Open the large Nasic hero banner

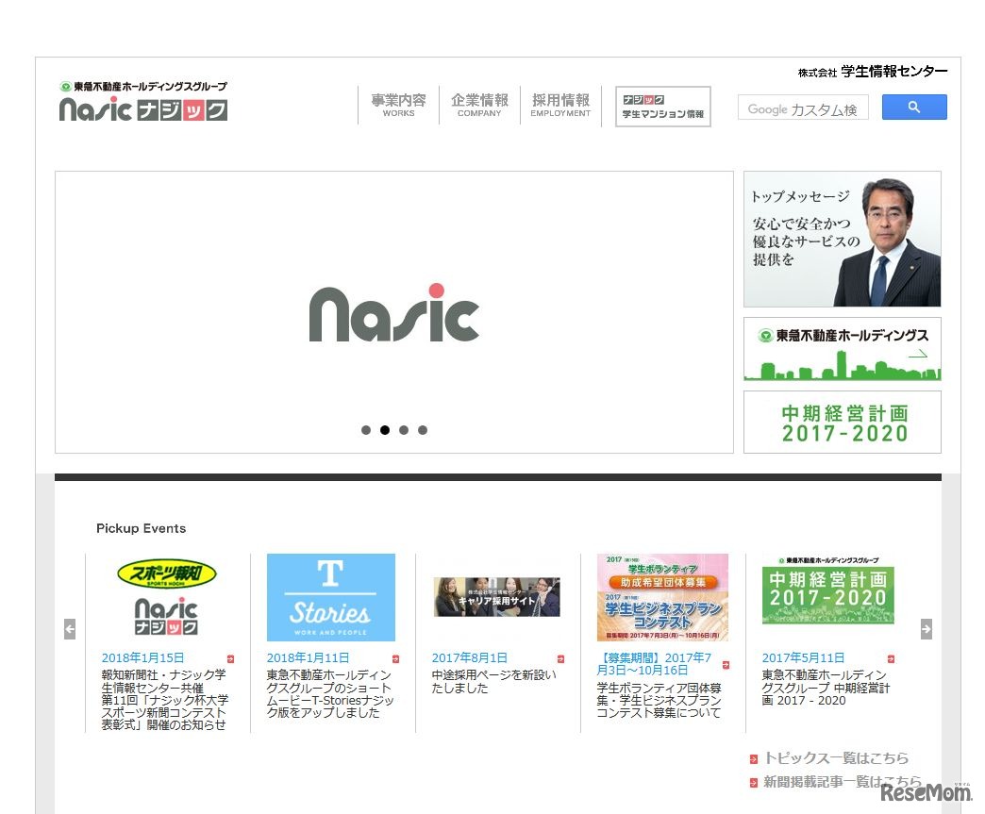pos(393,312)
